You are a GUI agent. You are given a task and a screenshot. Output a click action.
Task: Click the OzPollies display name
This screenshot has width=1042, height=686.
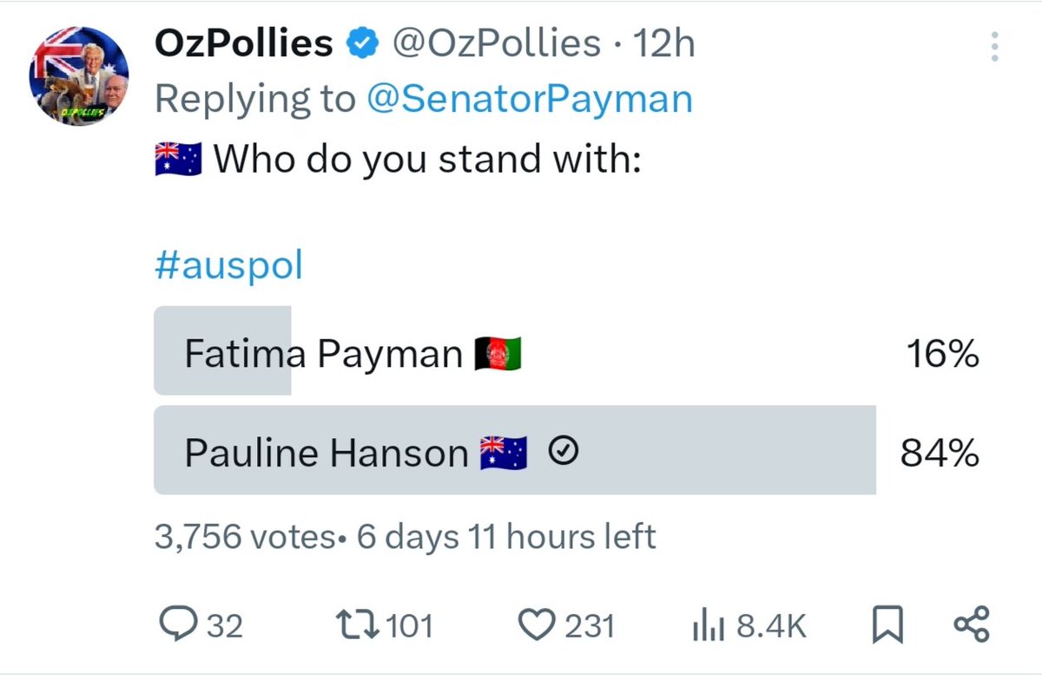pyautogui.click(x=244, y=43)
